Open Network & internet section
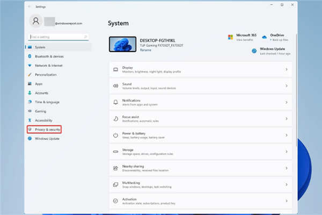The height and width of the screenshot is (215, 322). pos(58,66)
